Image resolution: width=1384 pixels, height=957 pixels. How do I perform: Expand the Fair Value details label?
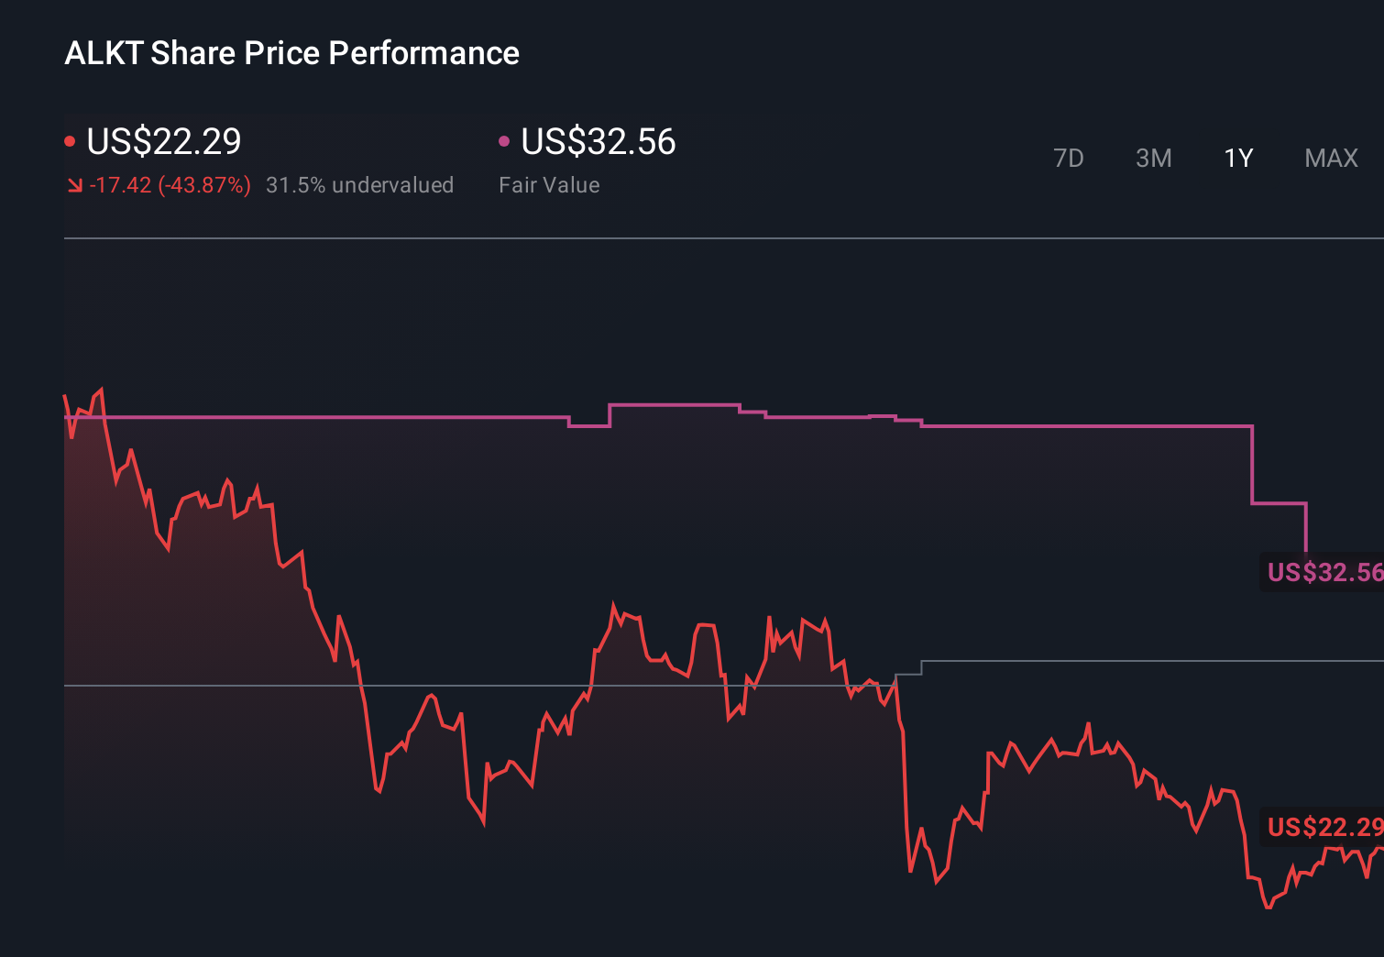(x=548, y=185)
